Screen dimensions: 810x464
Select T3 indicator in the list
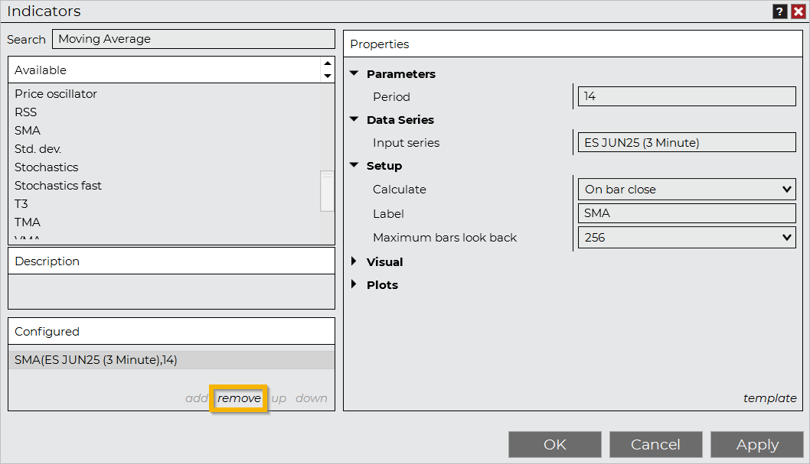[21, 203]
